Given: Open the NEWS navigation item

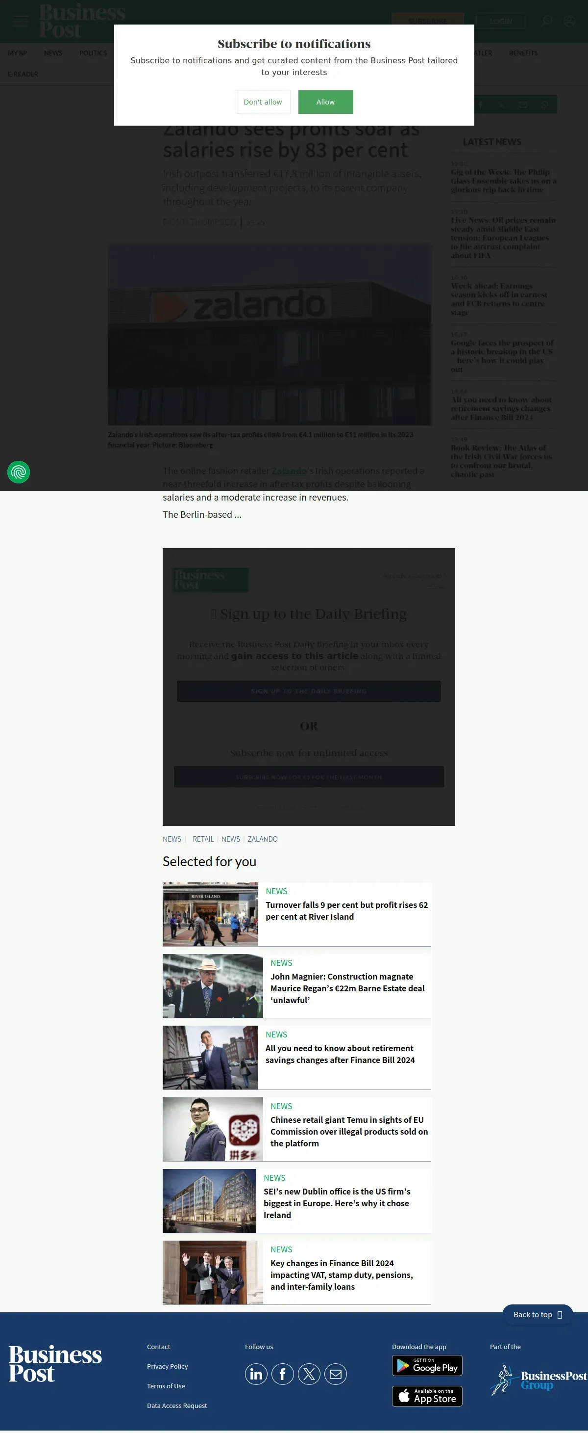Looking at the screenshot, I should [53, 53].
